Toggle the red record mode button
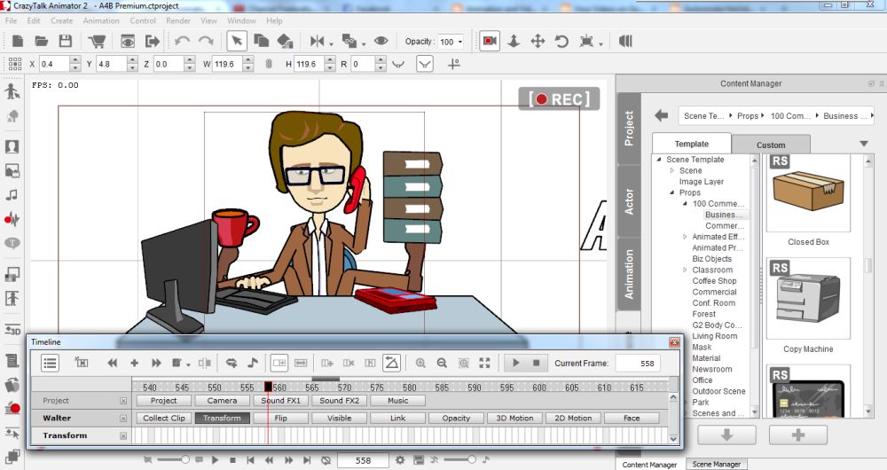The height and width of the screenshot is (470, 887). 489,41
